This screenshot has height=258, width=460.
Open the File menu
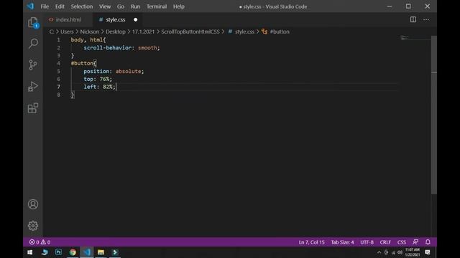[45, 6]
